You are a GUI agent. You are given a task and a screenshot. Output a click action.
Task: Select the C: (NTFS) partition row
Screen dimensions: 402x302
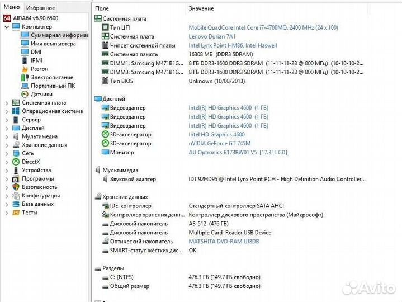(x=181, y=277)
